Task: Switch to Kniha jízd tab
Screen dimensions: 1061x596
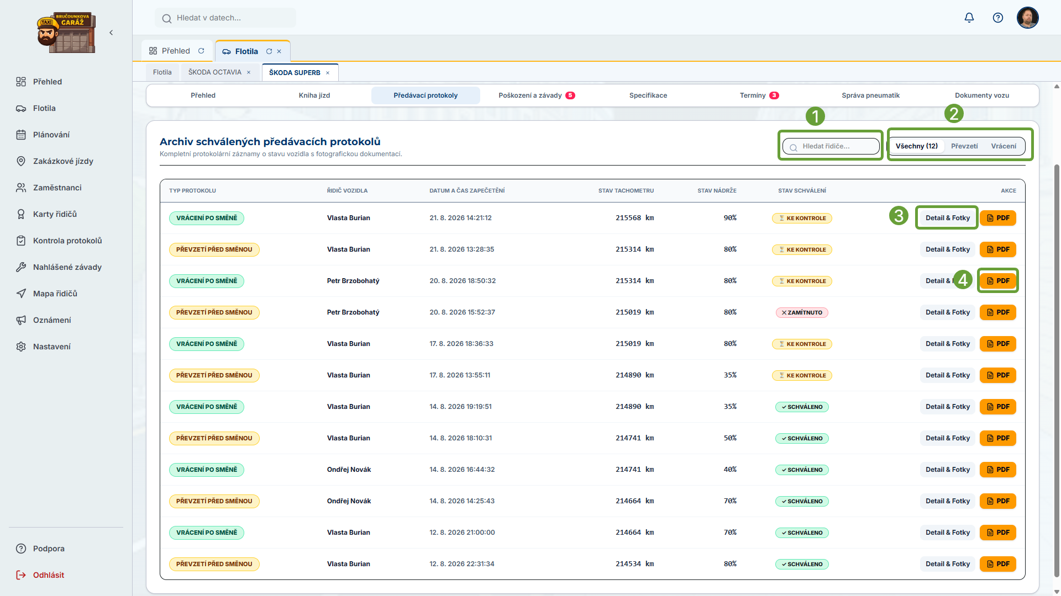Action: click(314, 95)
